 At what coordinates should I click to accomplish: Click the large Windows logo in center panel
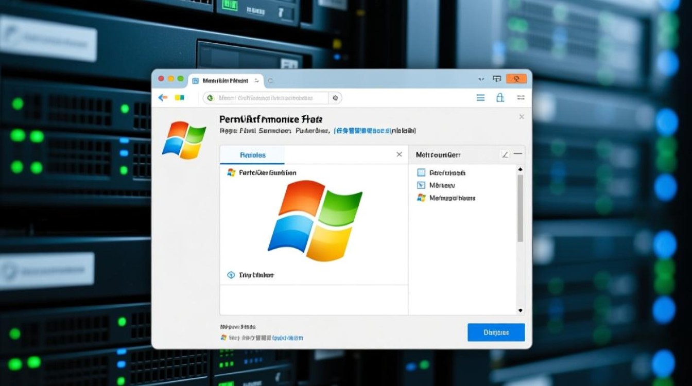click(315, 220)
